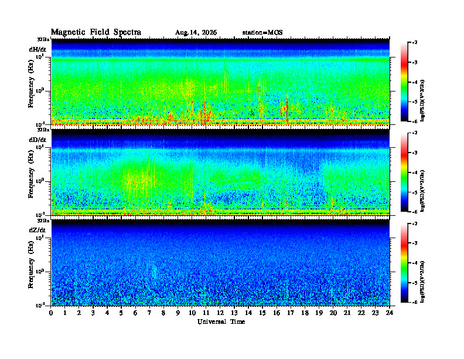The image size is (464, 359).
Task: Click the 32Hz label atop the dH/dt panel
Action: pyautogui.click(x=43, y=39)
